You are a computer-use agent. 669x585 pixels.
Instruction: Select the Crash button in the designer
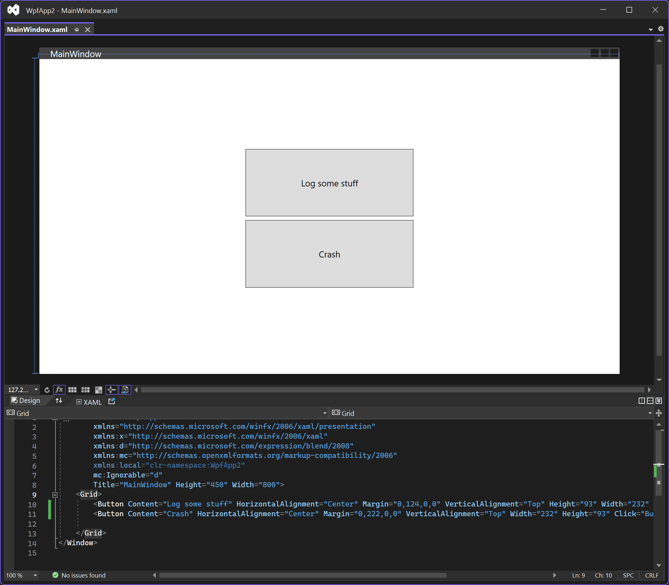coord(329,254)
